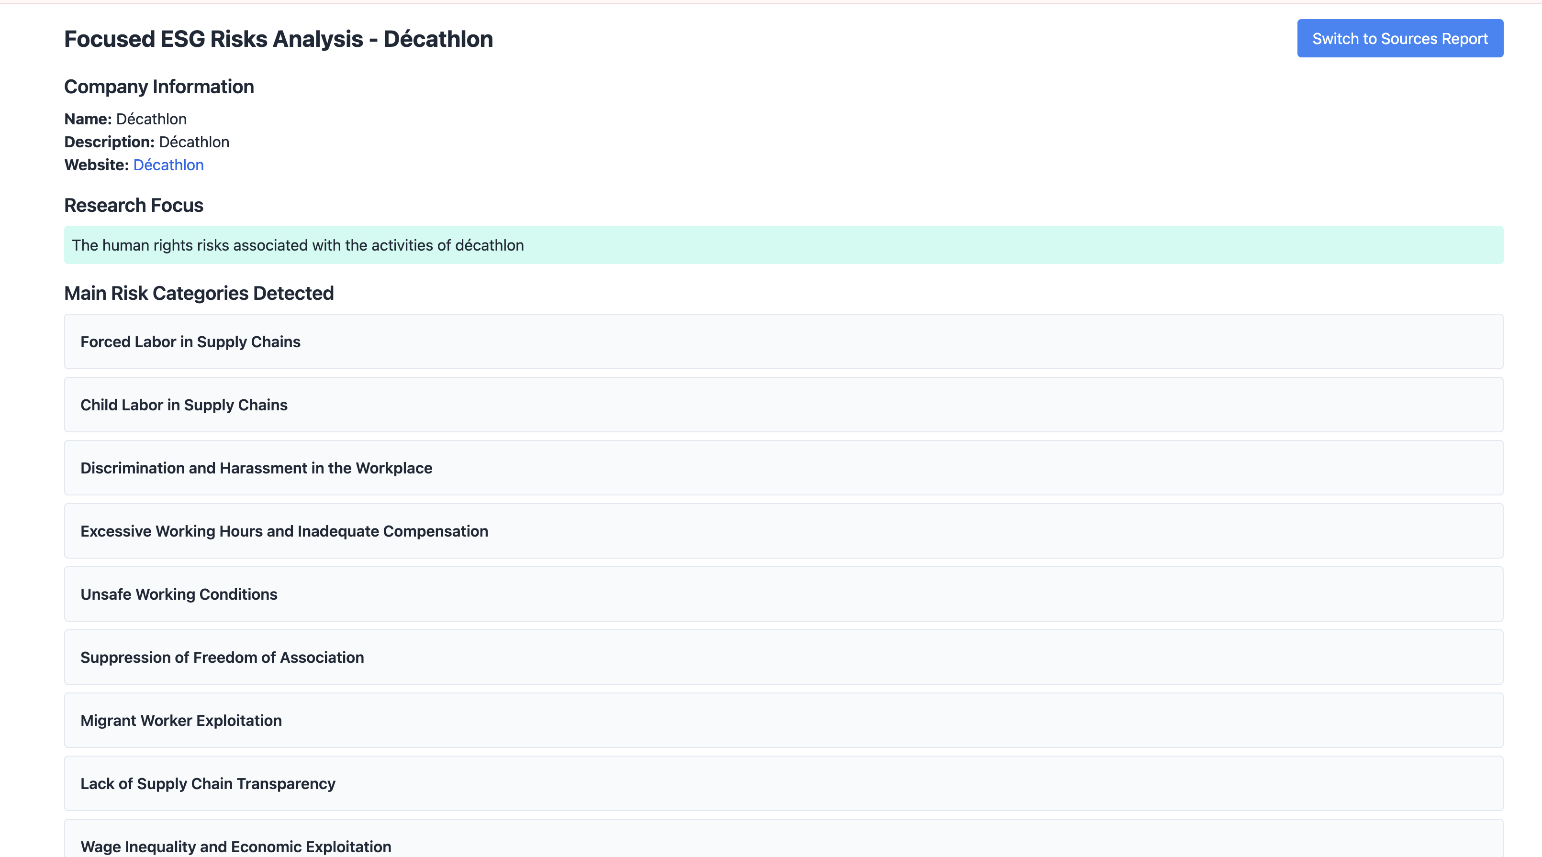The height and width of the screenshot is (857, 1542).
Task: Click the Focused ESG Risks Analysis title
Action: coord(279,39)
